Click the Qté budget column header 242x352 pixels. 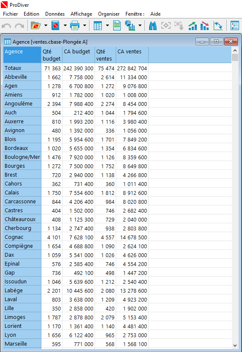tap(52, 55)
